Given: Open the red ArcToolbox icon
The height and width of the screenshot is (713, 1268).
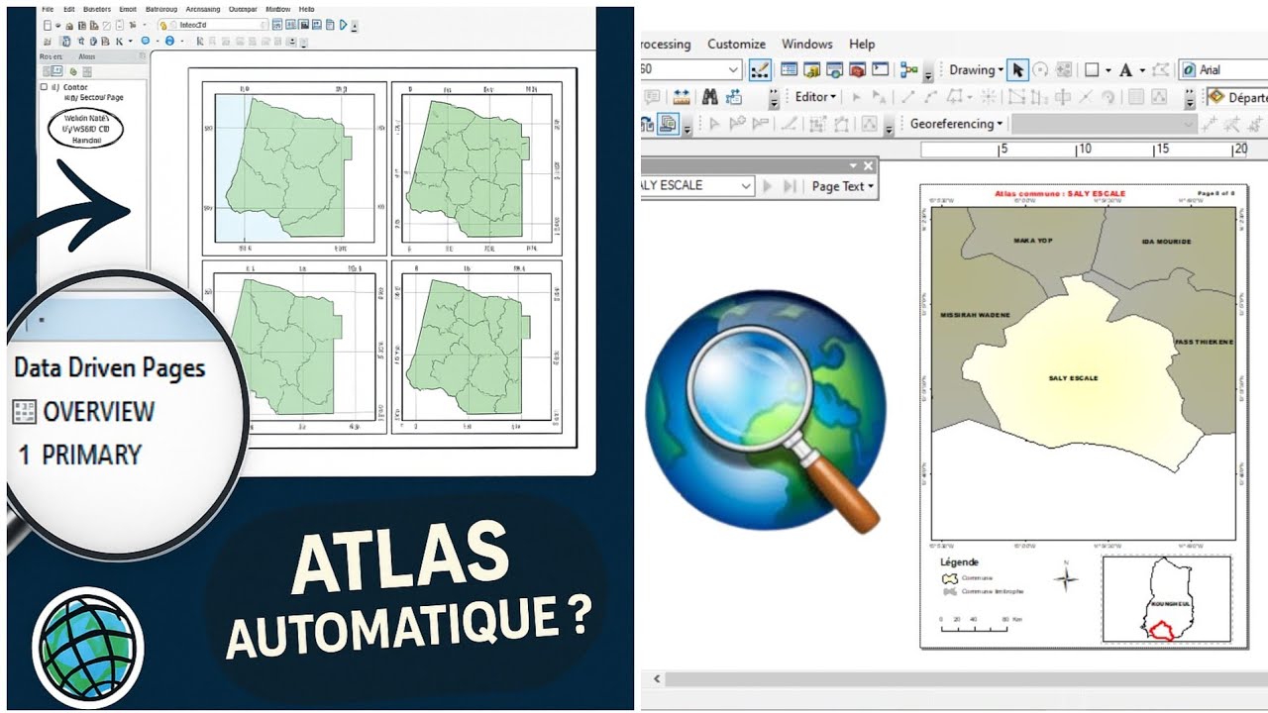Looking at the screenshot, I should 857,70.
